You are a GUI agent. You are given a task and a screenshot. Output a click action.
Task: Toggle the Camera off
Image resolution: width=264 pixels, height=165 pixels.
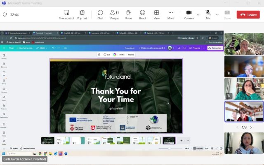189,15
